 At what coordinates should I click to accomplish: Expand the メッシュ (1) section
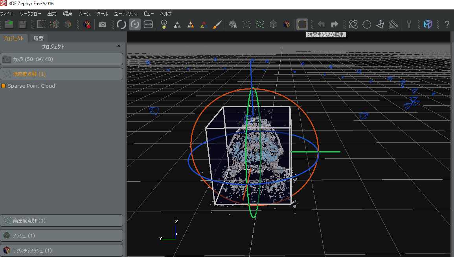click(61, 236)
